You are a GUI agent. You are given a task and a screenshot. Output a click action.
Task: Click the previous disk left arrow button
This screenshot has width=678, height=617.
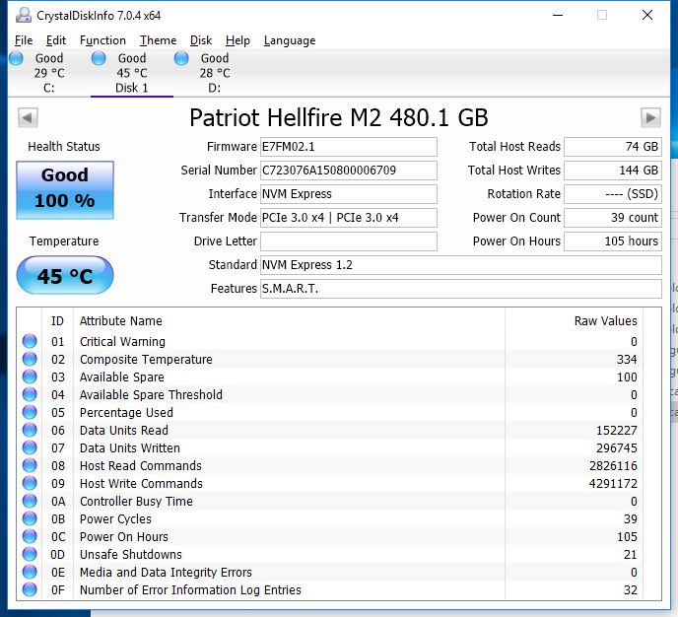click(x=28, y=118)
